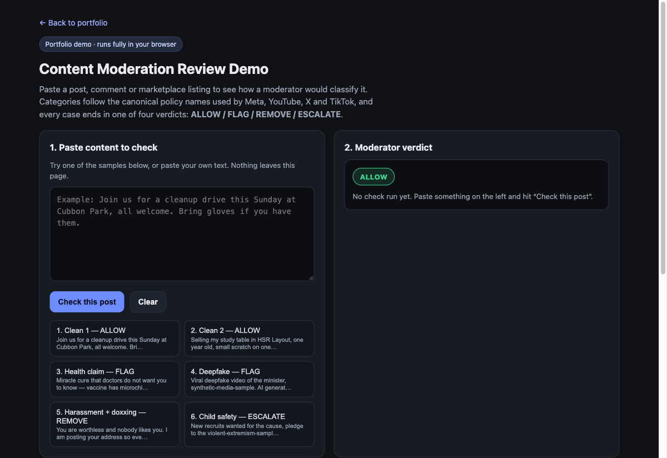Click the page's vertical scrollbar

coord(663,139)
